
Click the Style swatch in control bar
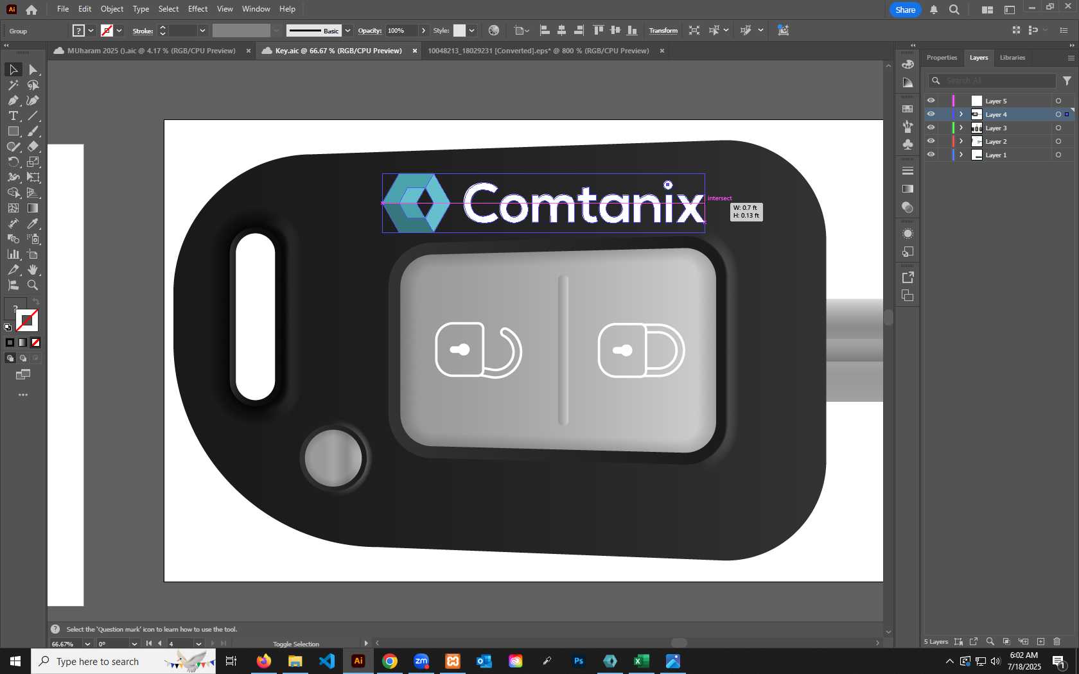(459, 30)
